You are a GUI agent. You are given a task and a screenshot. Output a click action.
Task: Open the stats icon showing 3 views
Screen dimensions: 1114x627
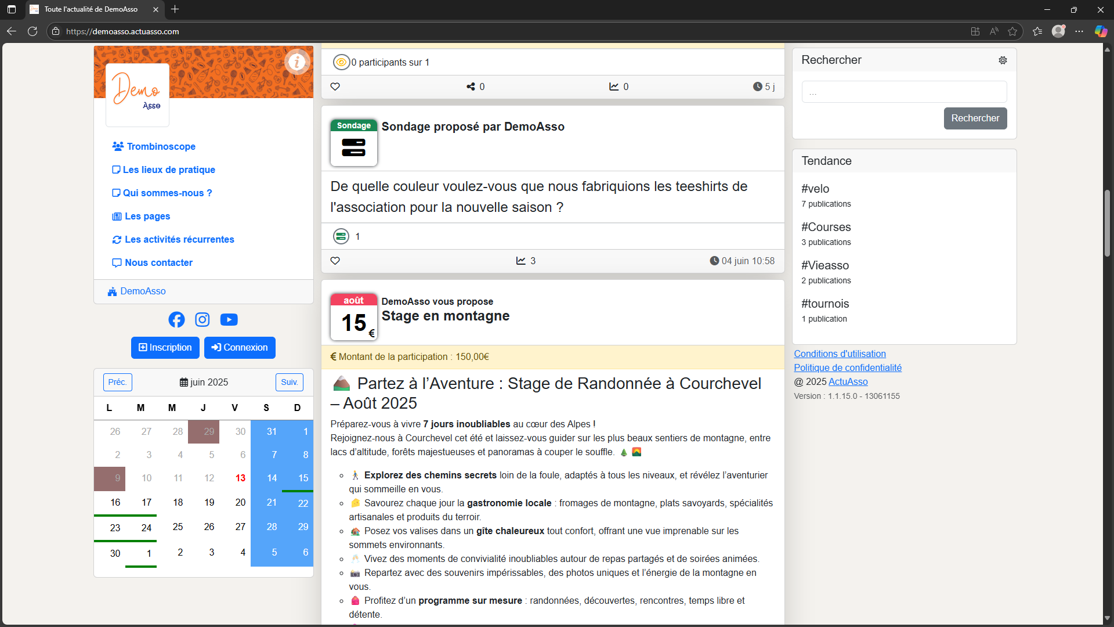[x=521, y=261]
